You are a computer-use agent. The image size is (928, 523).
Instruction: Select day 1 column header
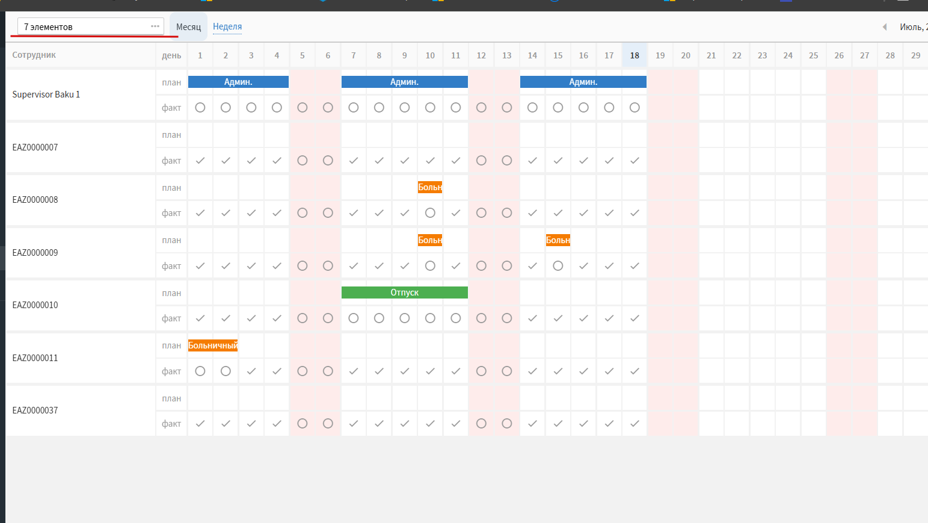(x=200, y=55)
